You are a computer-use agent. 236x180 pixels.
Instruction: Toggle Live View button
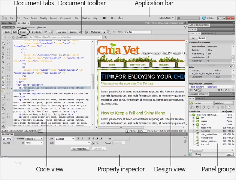pos(62,32)
